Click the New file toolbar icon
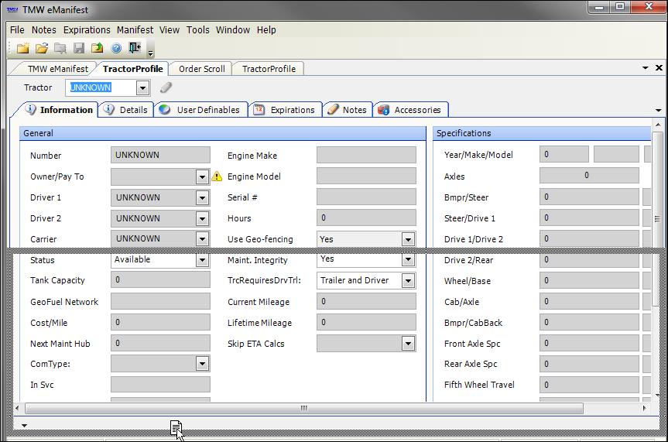The width and height of the screenshot is (668, 442). 23,48
